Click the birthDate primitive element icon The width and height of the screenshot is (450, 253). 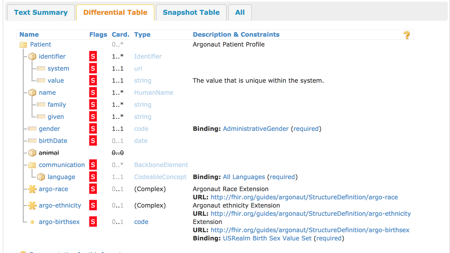pyautogui.click(x=32, y=141)
